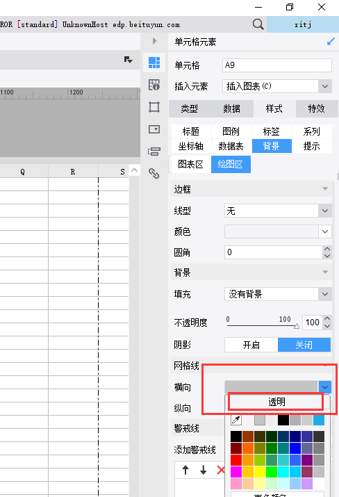Choose the bright green palette swatch
This screenshot has width=339, height=497.
pos(272,472)
